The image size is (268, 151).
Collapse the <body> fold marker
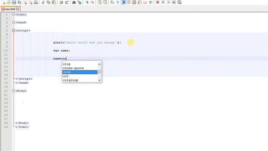click(13, 91)
